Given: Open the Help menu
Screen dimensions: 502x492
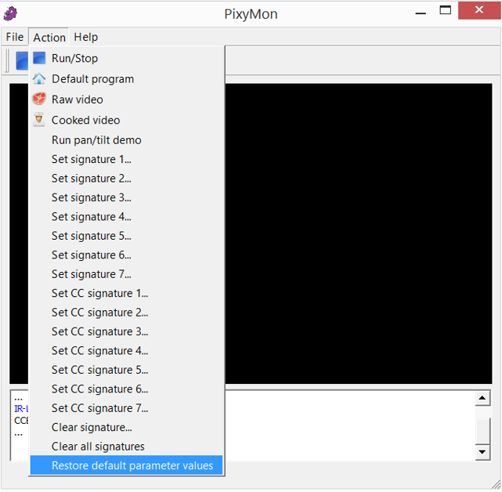Looking at the screenshot, I should tap(85, 37).
